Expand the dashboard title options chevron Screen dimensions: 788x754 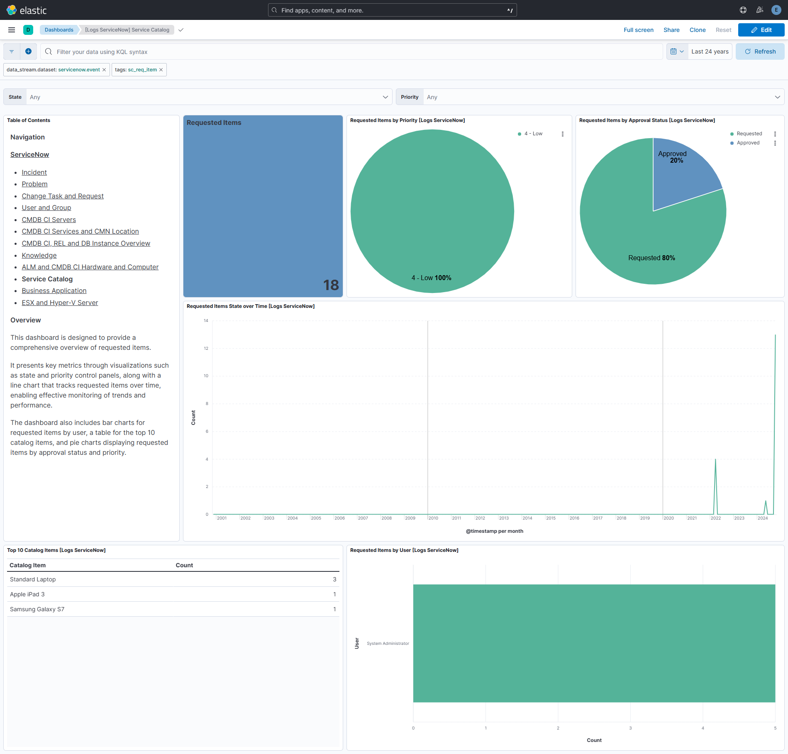(x=181, y=29)
